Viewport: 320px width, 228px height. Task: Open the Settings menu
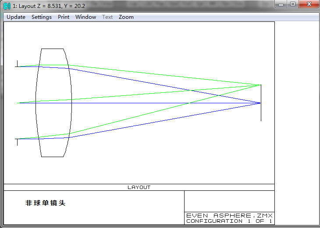(41, 17)
